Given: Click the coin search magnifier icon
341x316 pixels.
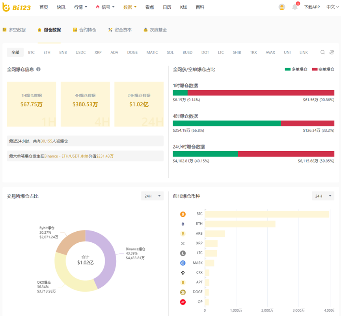Looking at the screenshot, I should [322, 52].
